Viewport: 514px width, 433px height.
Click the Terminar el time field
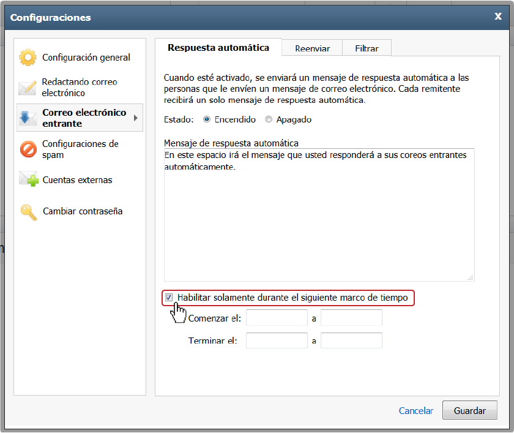[x=351, y=340]
